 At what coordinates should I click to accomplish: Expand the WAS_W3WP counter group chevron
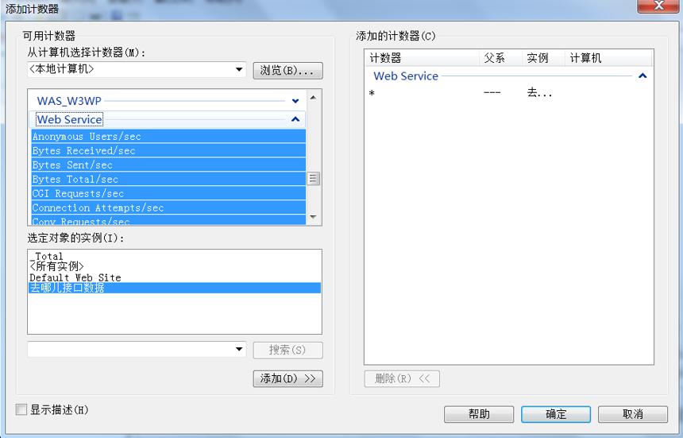point(295,101)
